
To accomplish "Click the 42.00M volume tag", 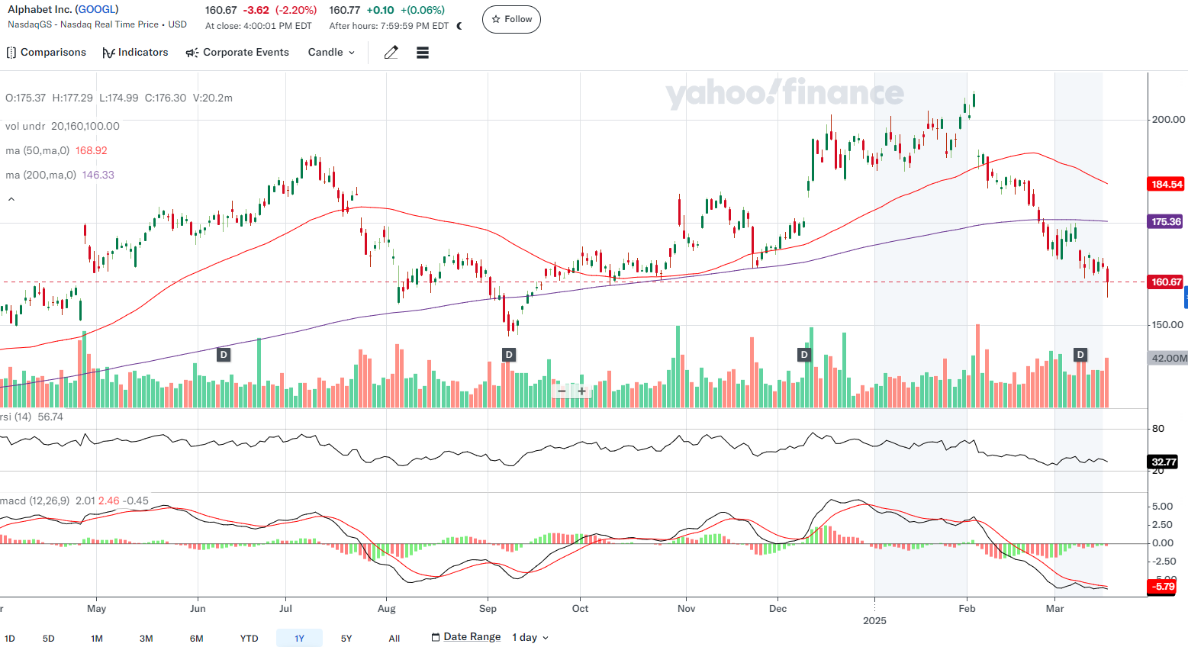I will [x=1169, y=359].
